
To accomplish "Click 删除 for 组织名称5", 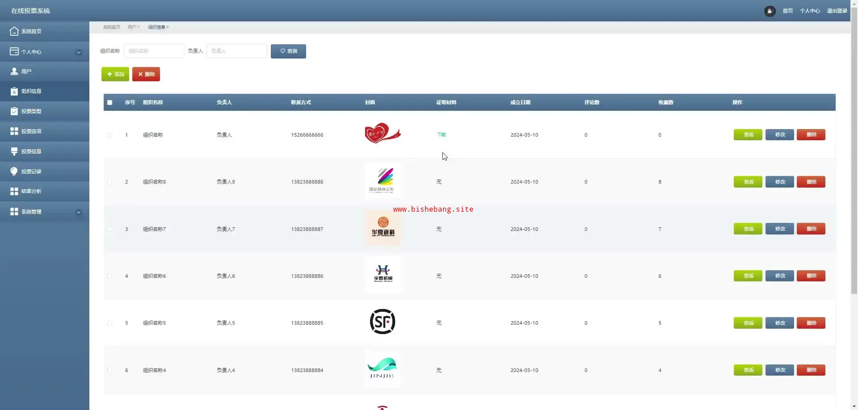I will (x=811, y=323).
